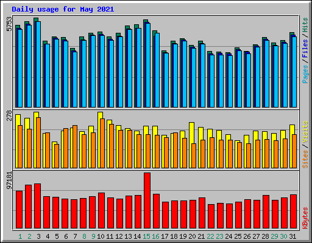Click the y-axis value 278
This screenshot has width=312, height=243.
click(x=9, y=115)
